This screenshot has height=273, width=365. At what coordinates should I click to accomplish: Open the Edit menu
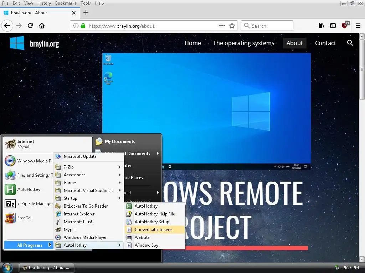[x=16, y=3]
